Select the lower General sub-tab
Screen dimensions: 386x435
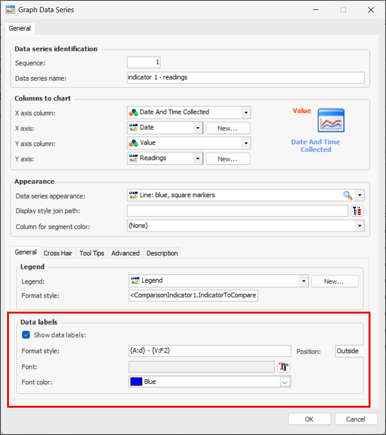pyautogui.click(x=25, y=252)
